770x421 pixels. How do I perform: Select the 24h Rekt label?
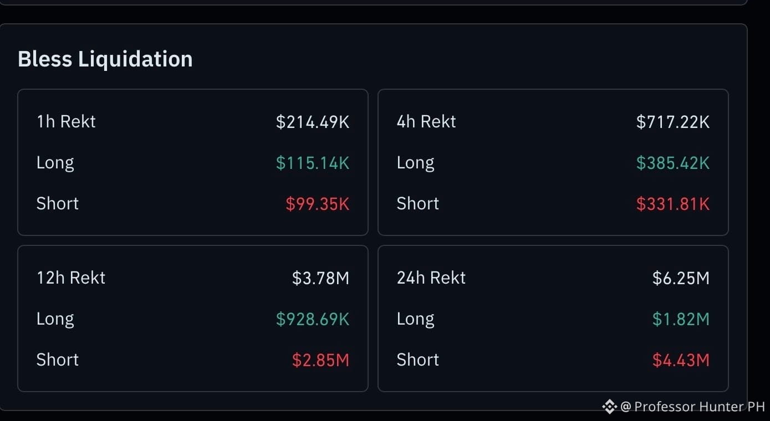coord(431,278)
